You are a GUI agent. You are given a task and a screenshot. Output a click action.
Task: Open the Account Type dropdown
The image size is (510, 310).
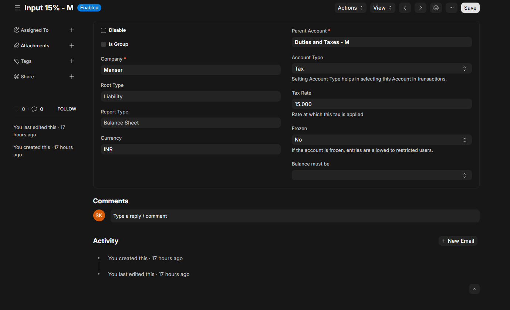[381, 69]
